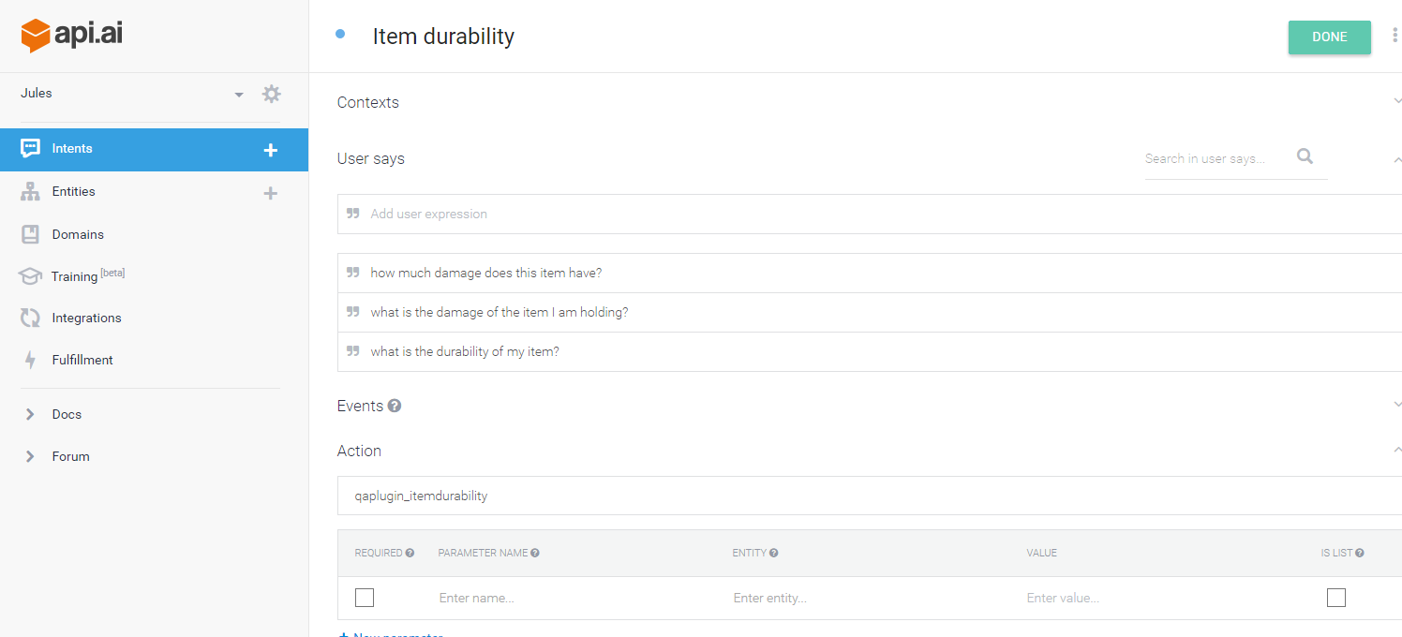1402x637 pixels.
Task: Click the Intents speech bubble icon
Action: point(31,149)
